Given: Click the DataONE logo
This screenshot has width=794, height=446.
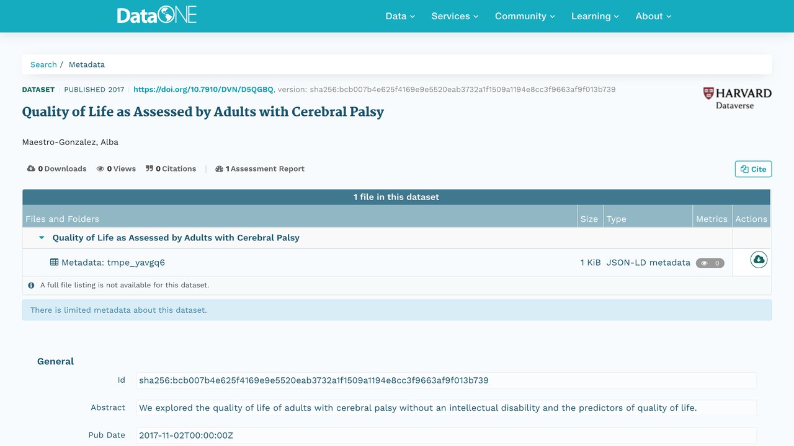Looking at the screenshot, I should [x=157, y=15].
